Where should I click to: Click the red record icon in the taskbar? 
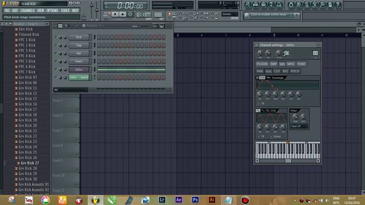click(x=245, y=200)
